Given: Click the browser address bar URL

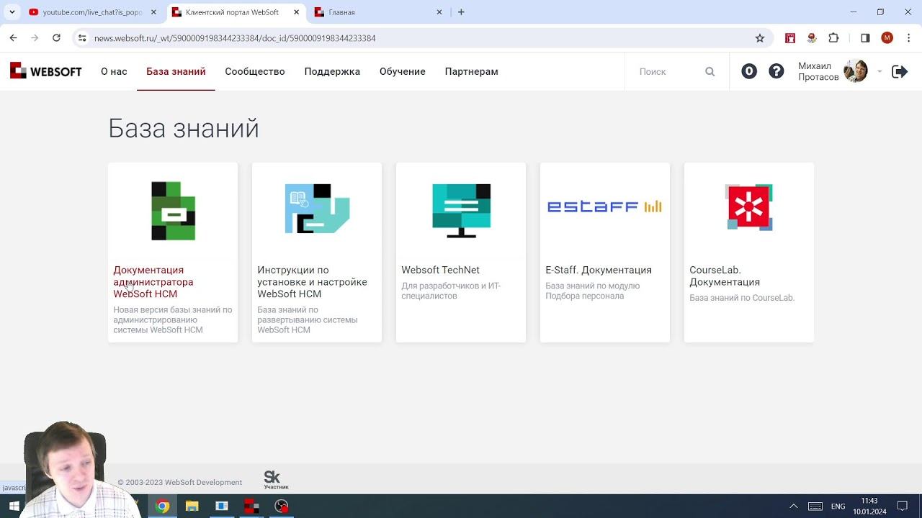Looking at the screenshot, I should 235,38.
